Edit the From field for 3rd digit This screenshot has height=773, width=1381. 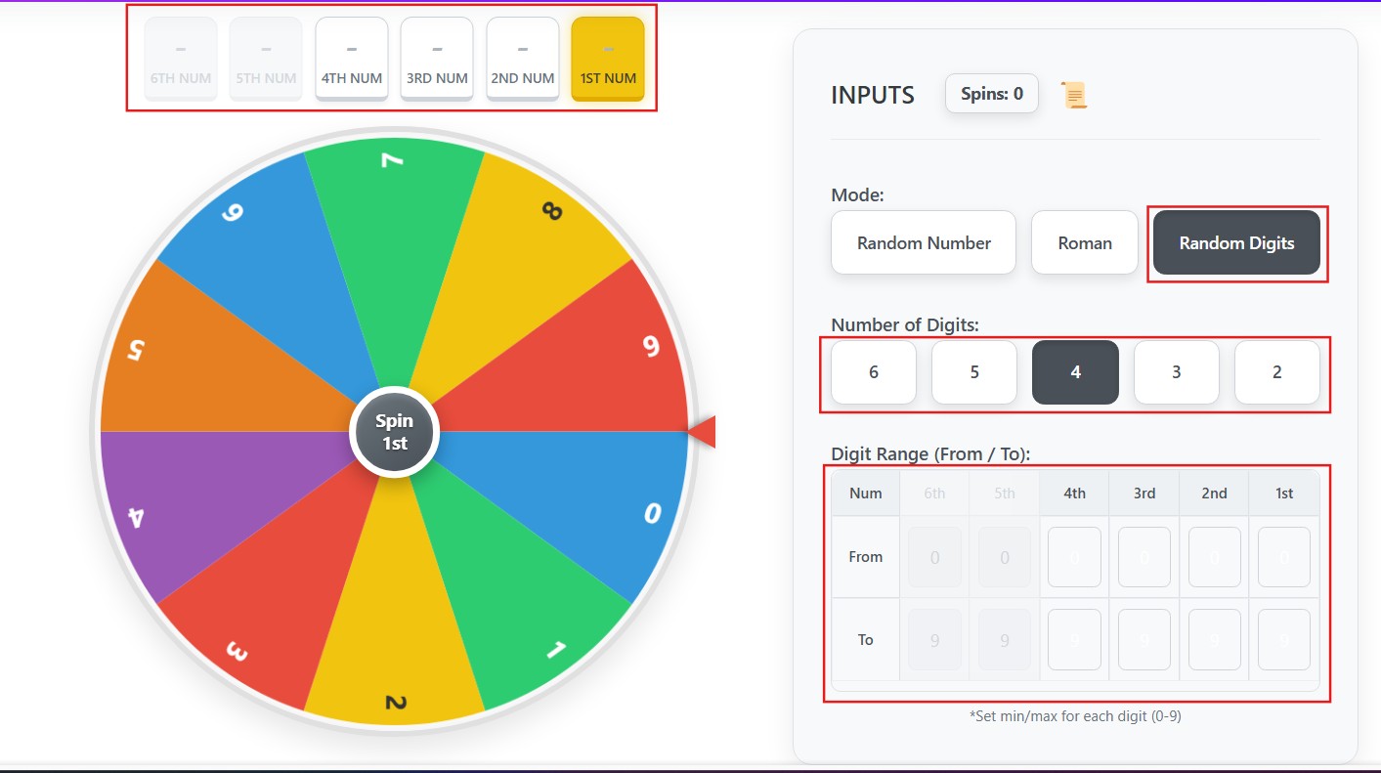(x=1144, y=557)
